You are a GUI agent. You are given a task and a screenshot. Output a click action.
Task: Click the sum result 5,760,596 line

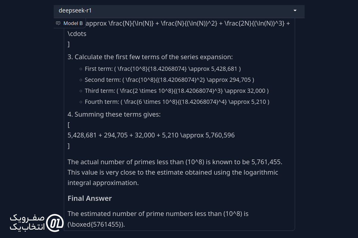pos(151,135)
